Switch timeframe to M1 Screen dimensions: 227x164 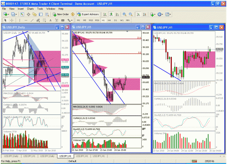(x=78, y=20)
